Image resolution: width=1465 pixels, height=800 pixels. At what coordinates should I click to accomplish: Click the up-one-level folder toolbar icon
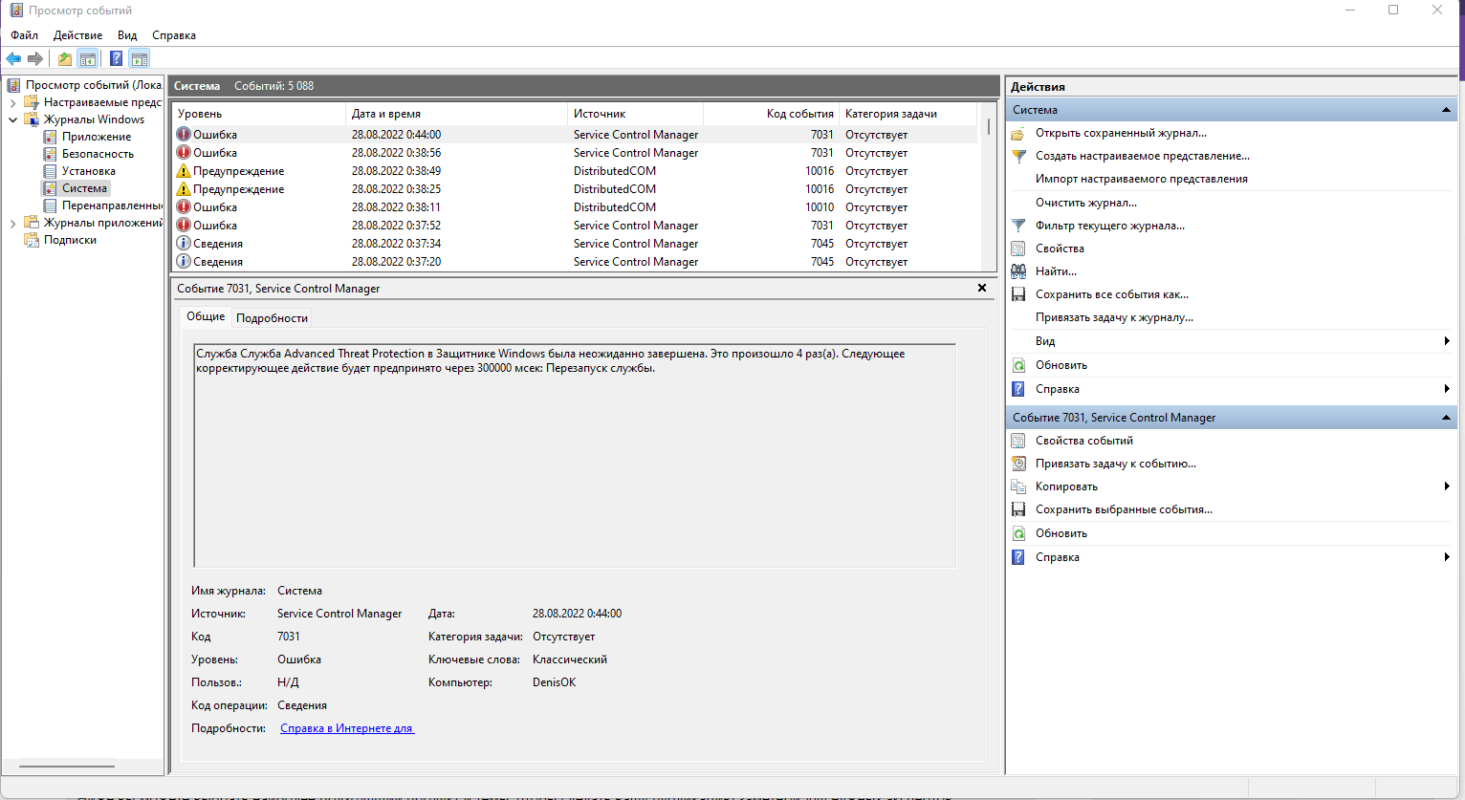[64, 58]
